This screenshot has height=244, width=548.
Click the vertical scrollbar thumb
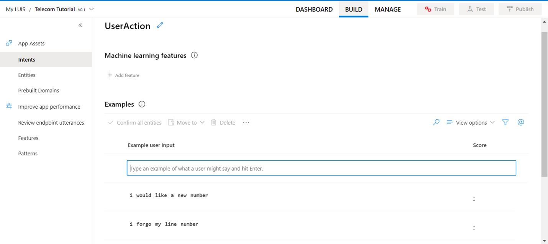pos(544,103)
